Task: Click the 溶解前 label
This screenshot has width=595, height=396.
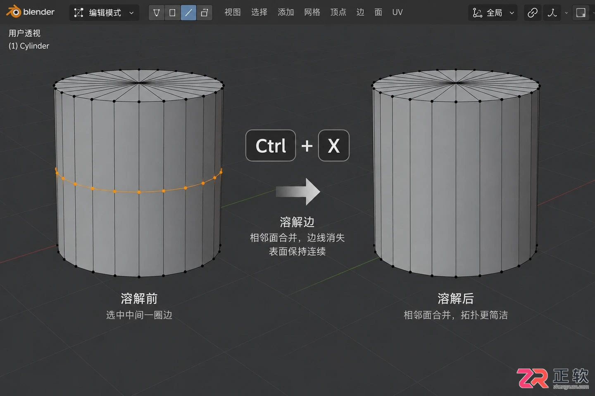Action: [139, 298]
